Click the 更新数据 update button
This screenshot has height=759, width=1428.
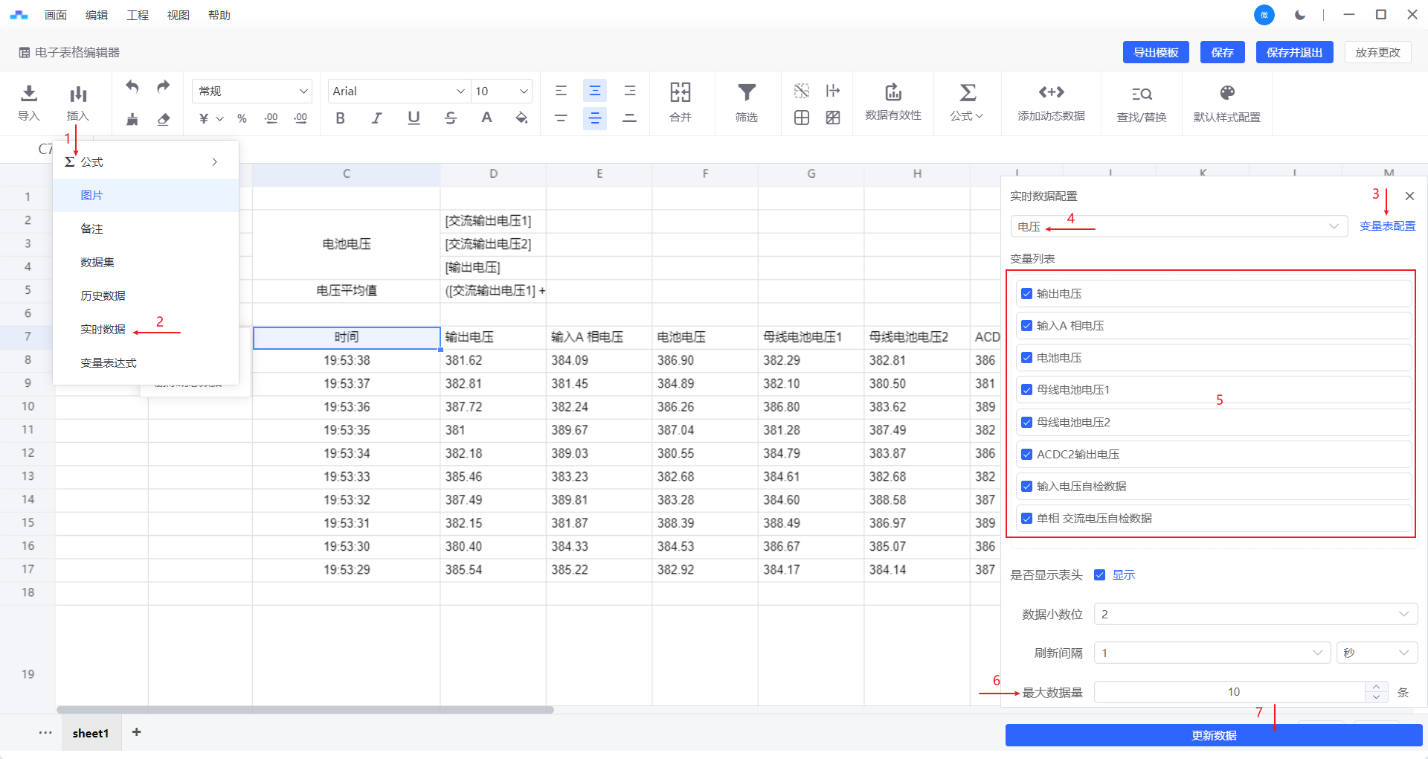click(1213, 736)
